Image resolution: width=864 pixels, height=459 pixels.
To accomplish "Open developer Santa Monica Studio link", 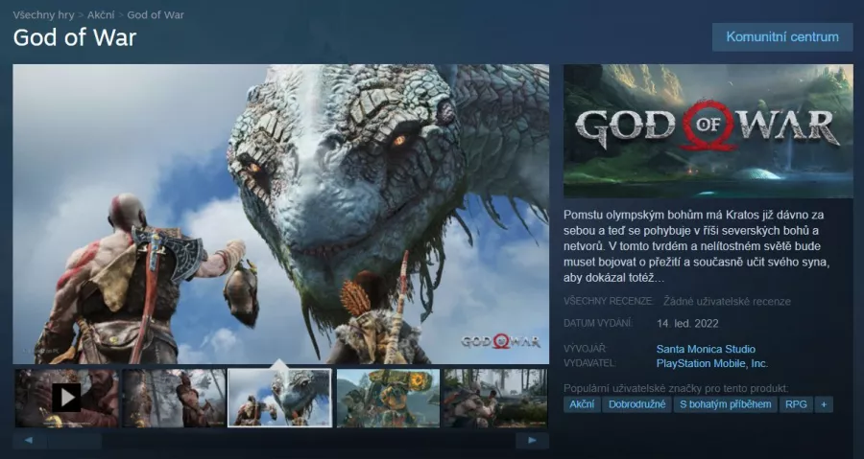I will [706, 349].
